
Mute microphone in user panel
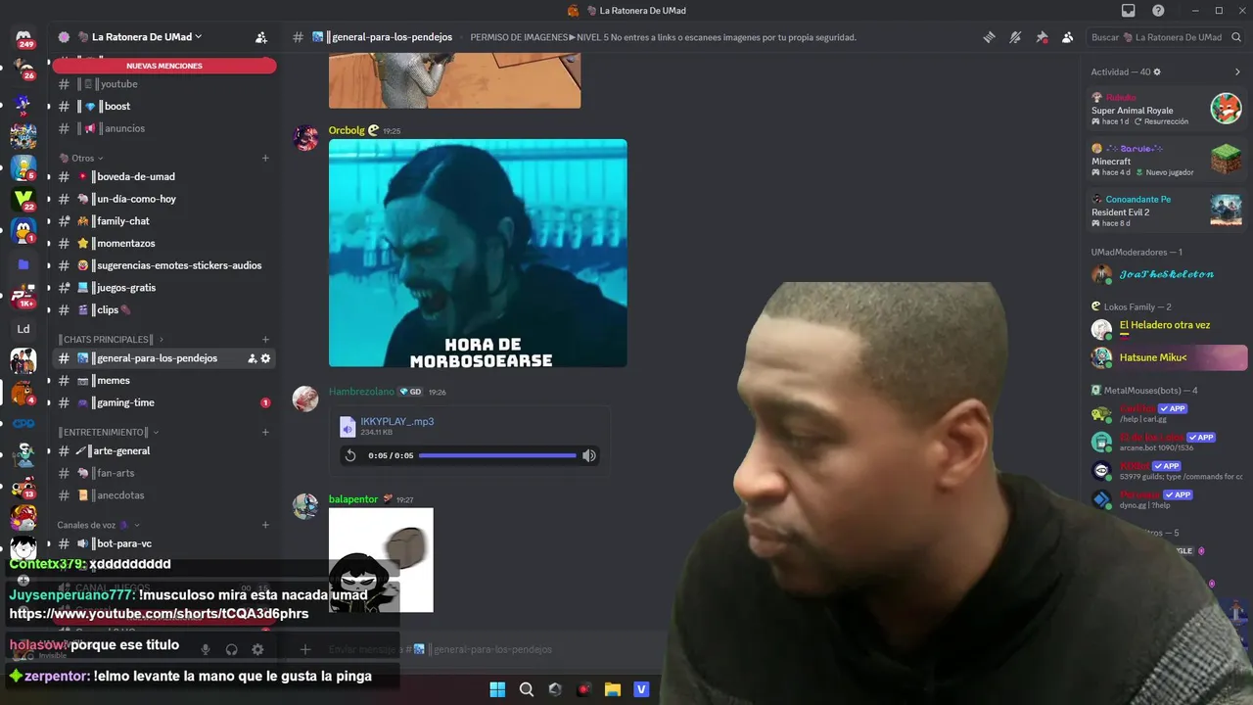point(206,649)
